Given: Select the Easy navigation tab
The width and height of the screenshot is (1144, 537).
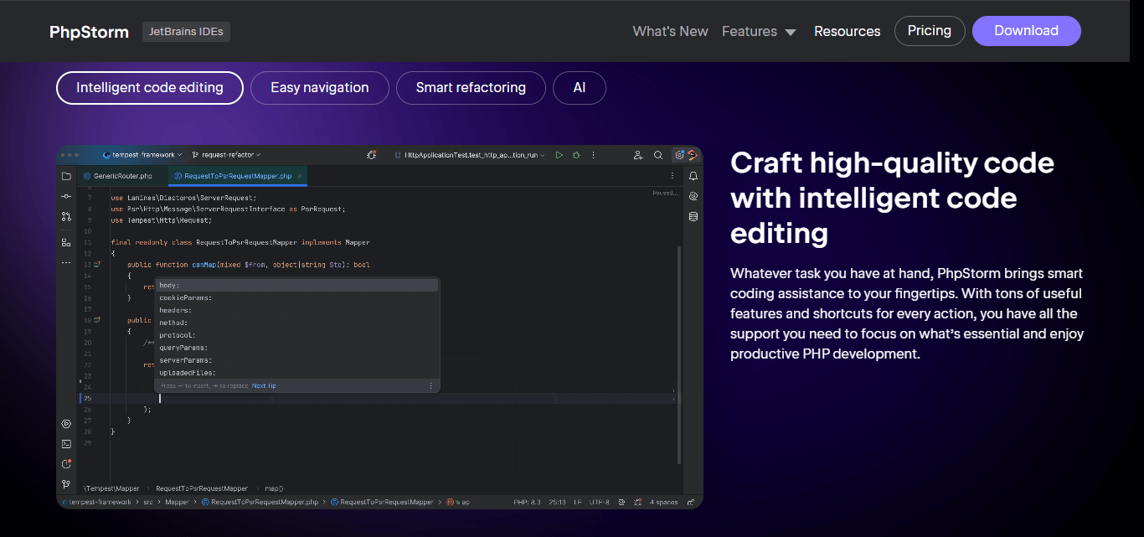Looking at the screenshot, I should [x=319, y=88].
